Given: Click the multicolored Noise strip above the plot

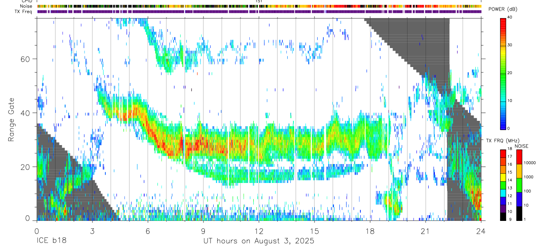Looking at the screenshot, I should tap(259, 6).
